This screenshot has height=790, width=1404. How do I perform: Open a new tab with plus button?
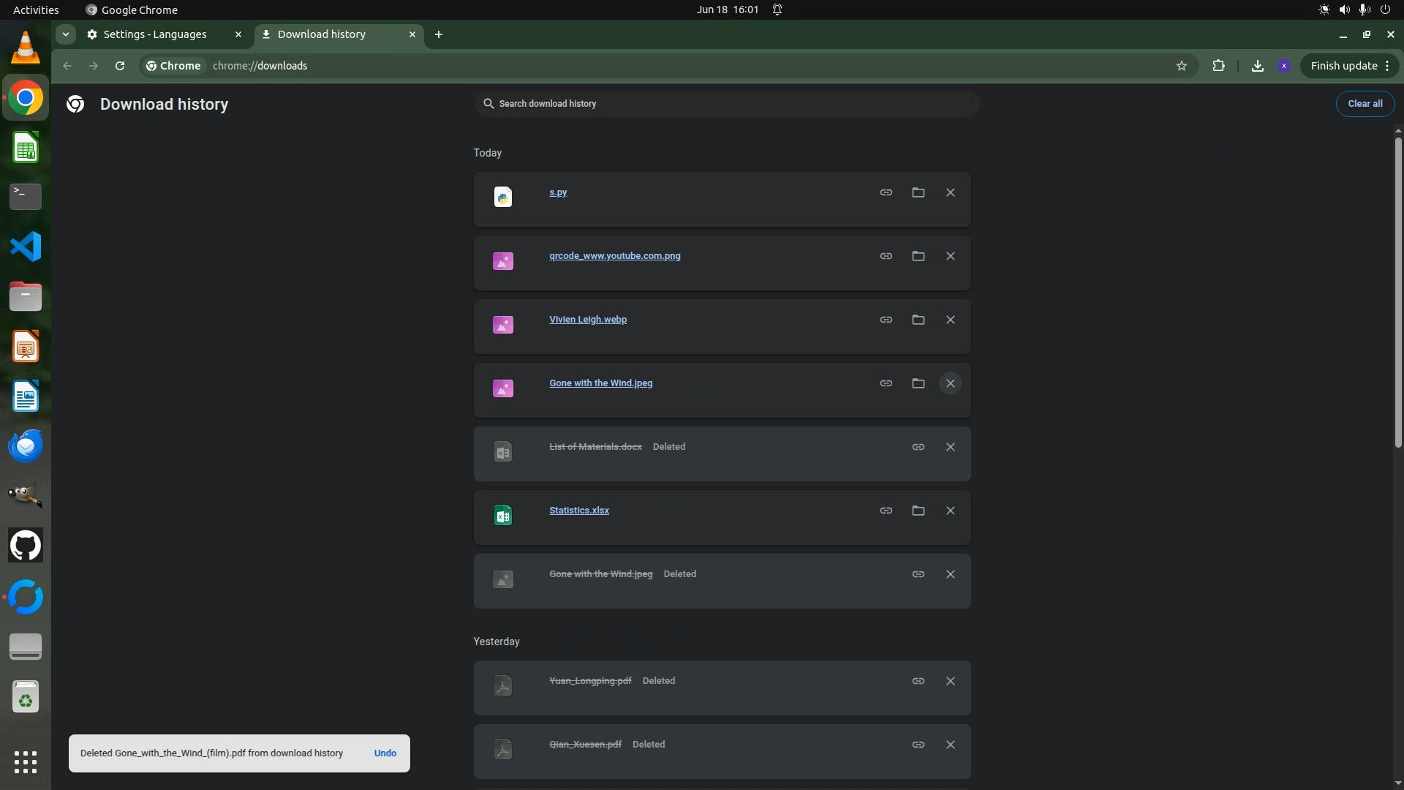[x=438, y=34]
